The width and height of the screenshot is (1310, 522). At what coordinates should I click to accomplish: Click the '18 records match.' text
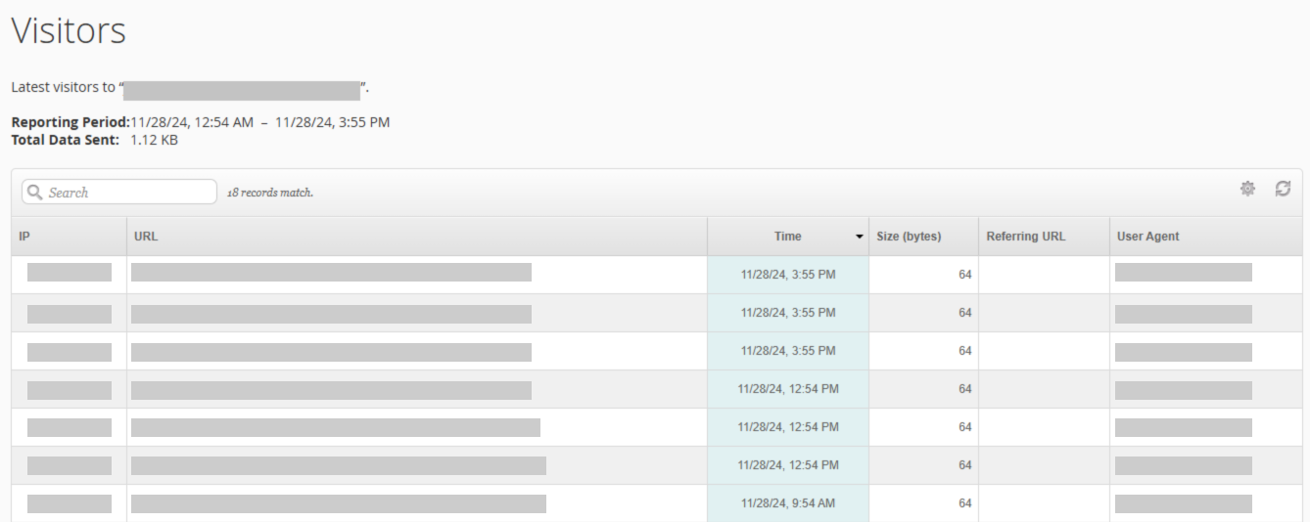270,193
